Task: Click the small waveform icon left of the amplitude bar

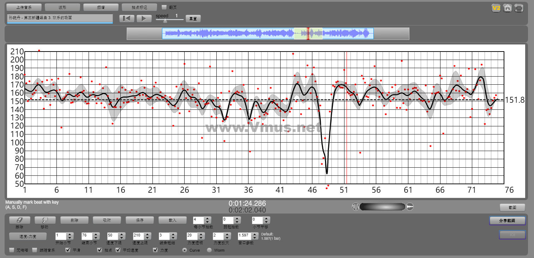Action: 355,206
